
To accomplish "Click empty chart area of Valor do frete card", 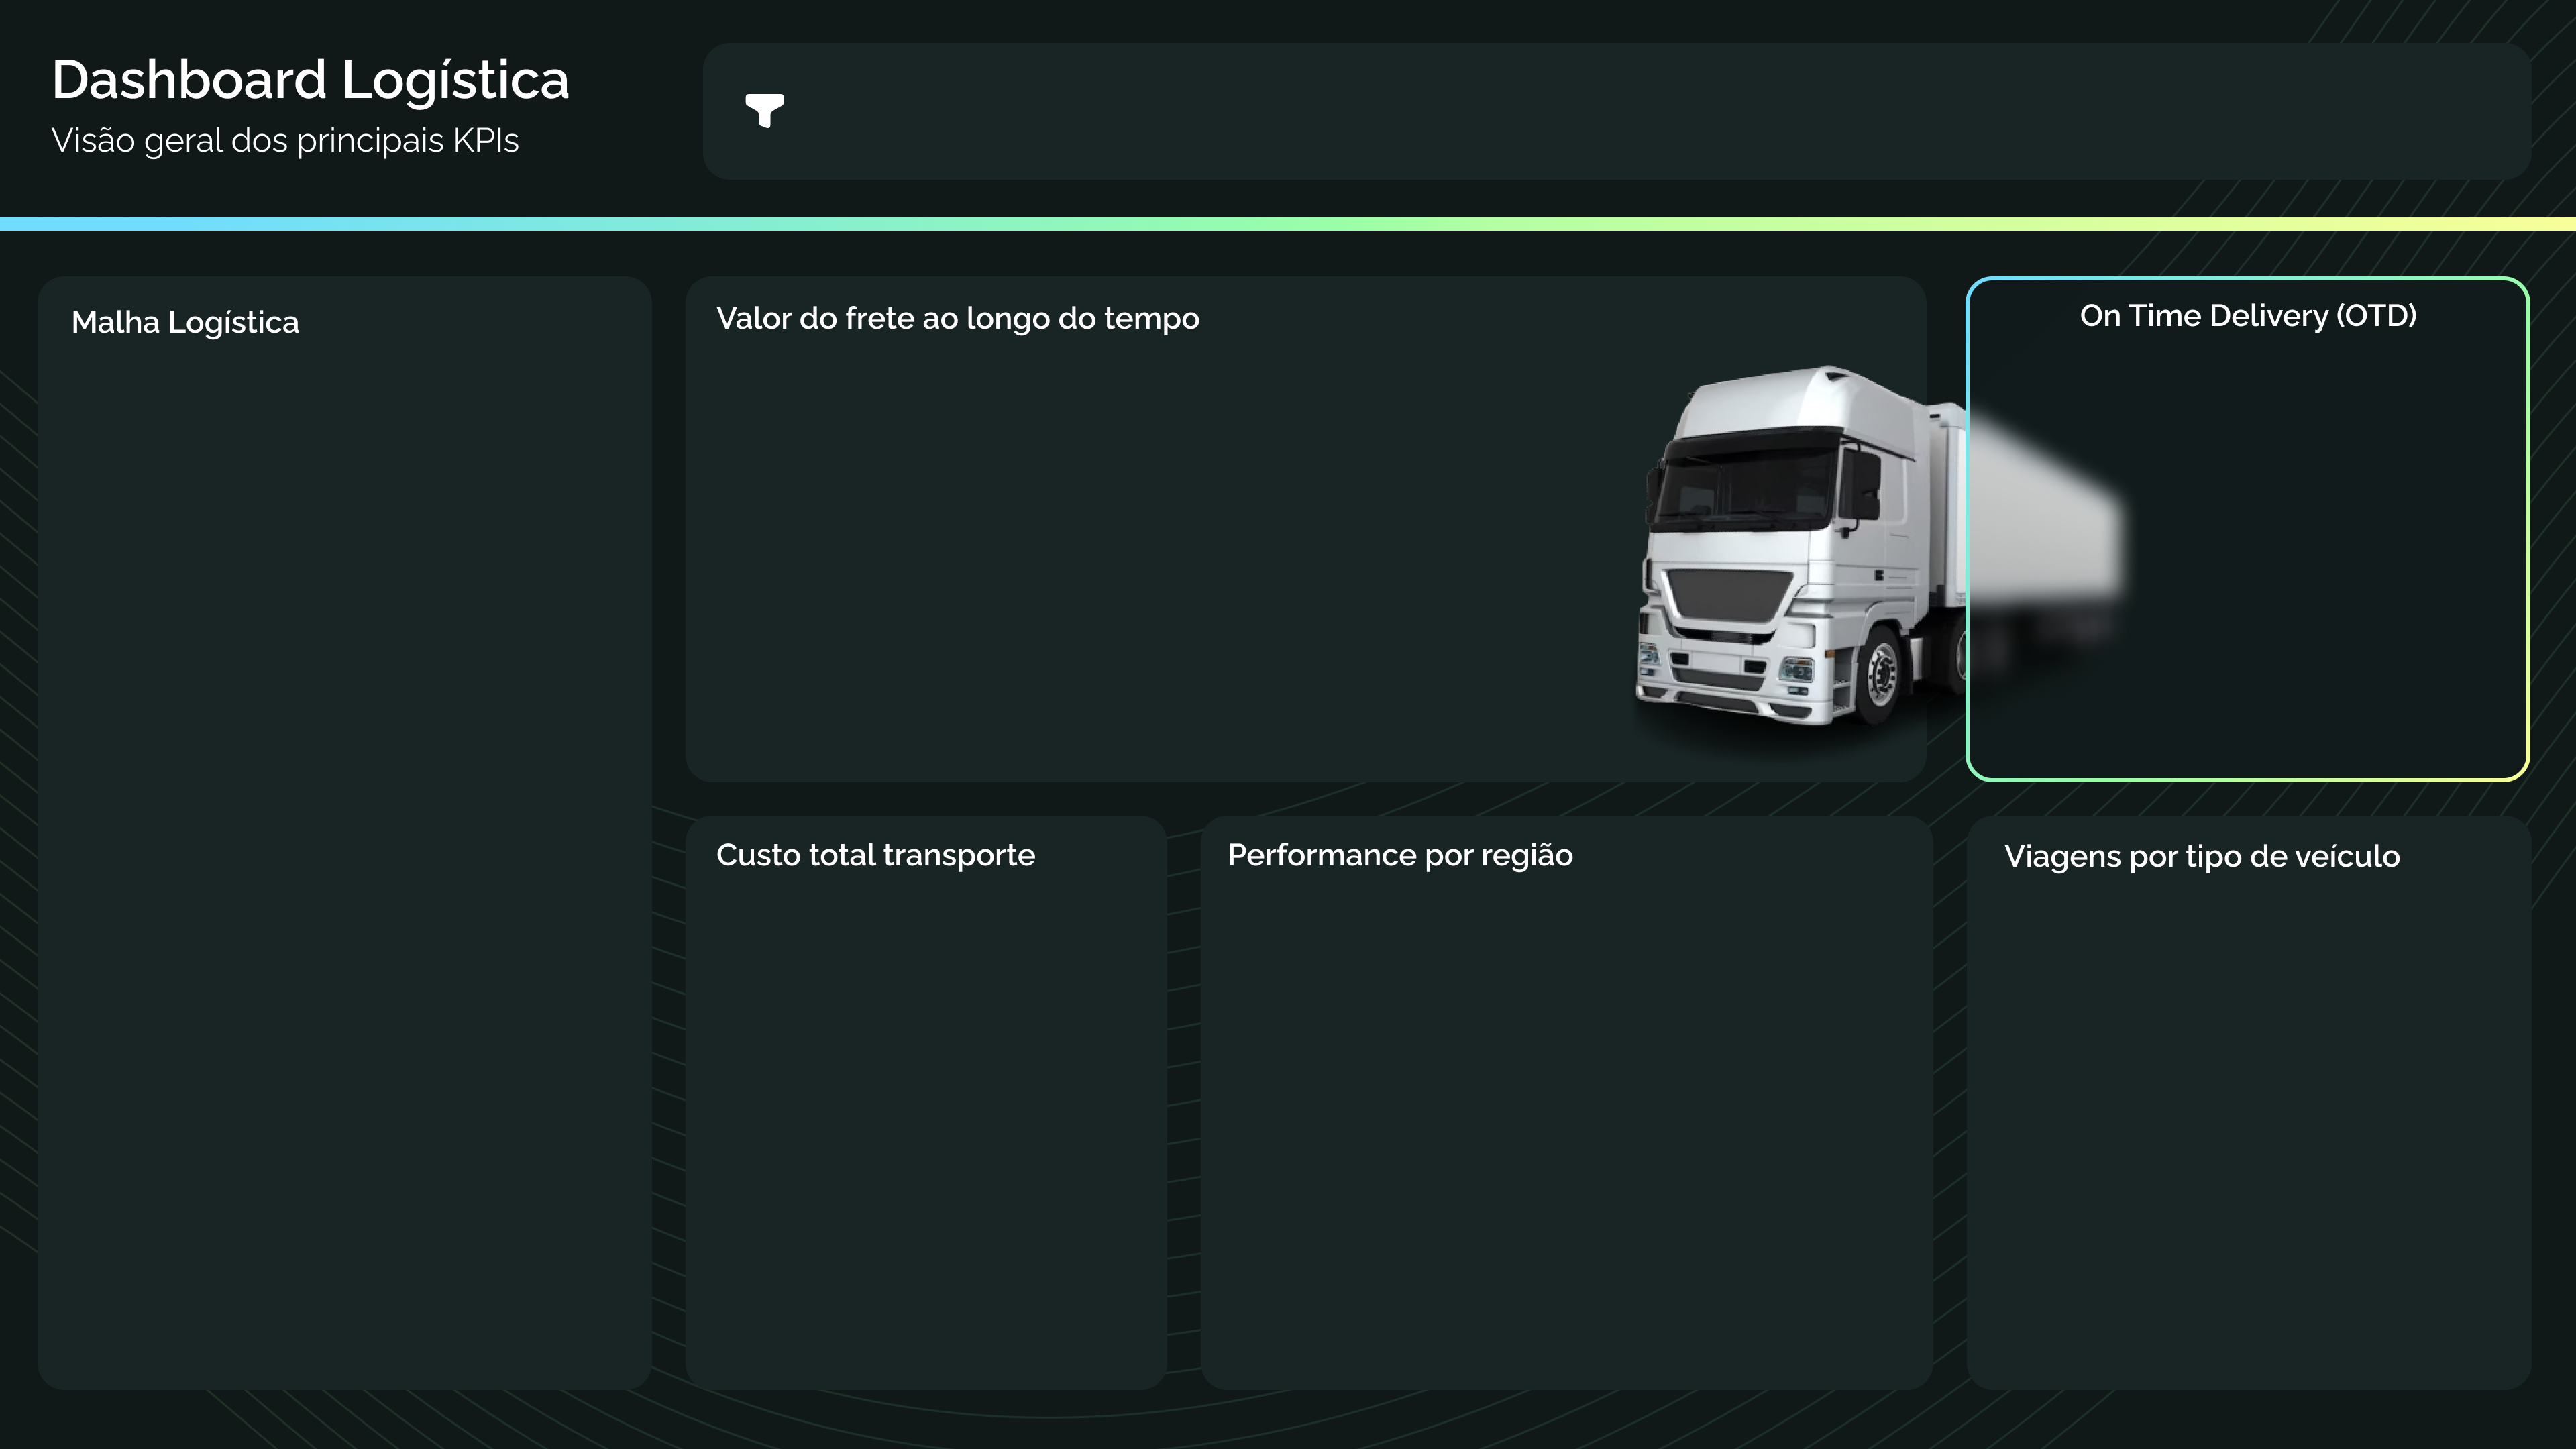I will (x=1150, y=560).
